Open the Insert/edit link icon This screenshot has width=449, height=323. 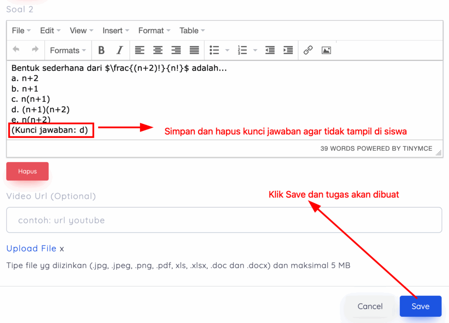(x=308, y=50)
